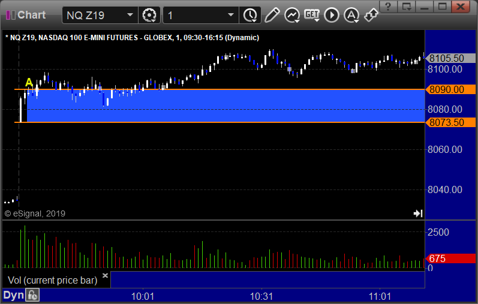
Task: Pop out the chart window
Action: click(x=407, y=7)
